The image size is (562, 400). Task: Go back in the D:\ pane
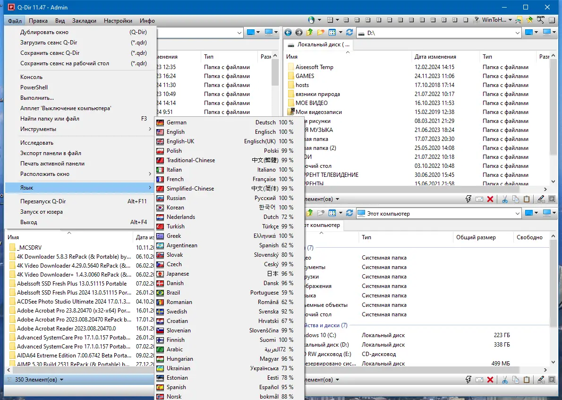[x=288, y=33]
